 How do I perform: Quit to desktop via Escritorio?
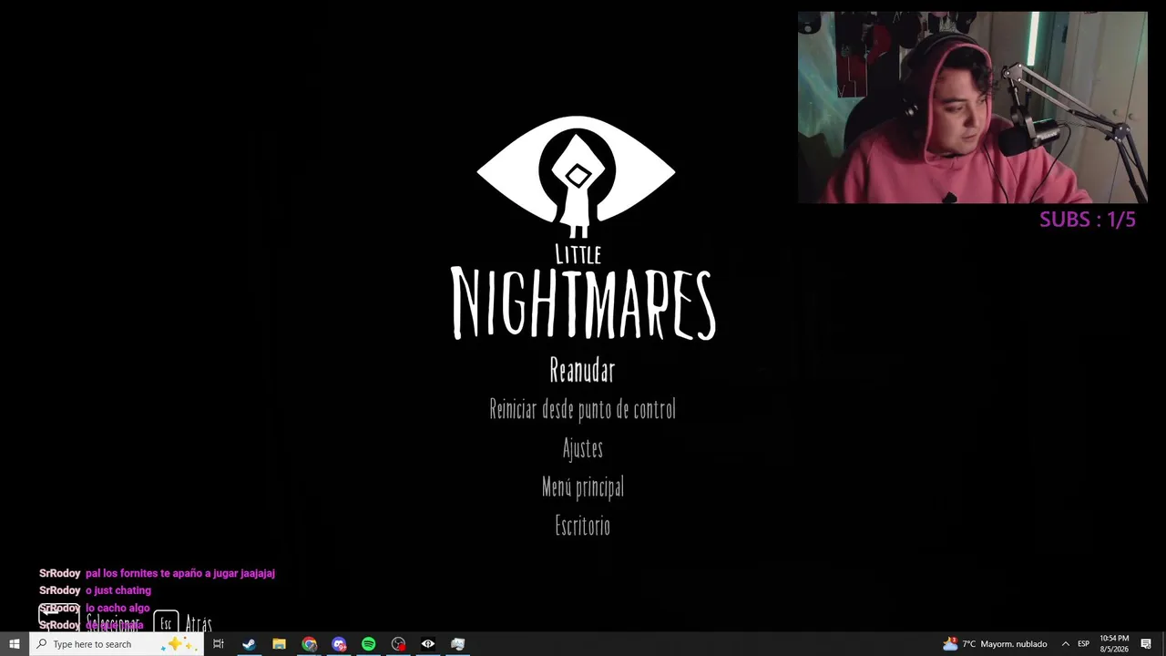pyautogui.click(x=582, y=526)
